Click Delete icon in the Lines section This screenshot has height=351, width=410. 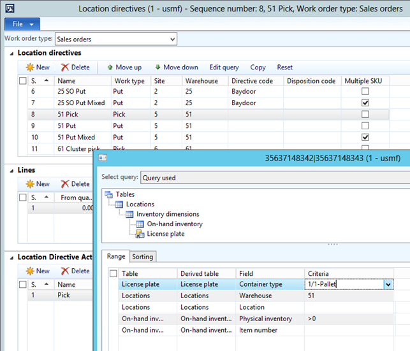point(64,183)
